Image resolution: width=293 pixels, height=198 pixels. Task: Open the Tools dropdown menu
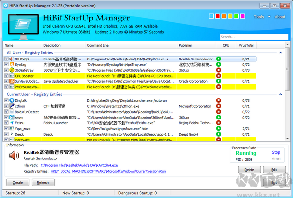pyautogui.click(x=260, y=17)
